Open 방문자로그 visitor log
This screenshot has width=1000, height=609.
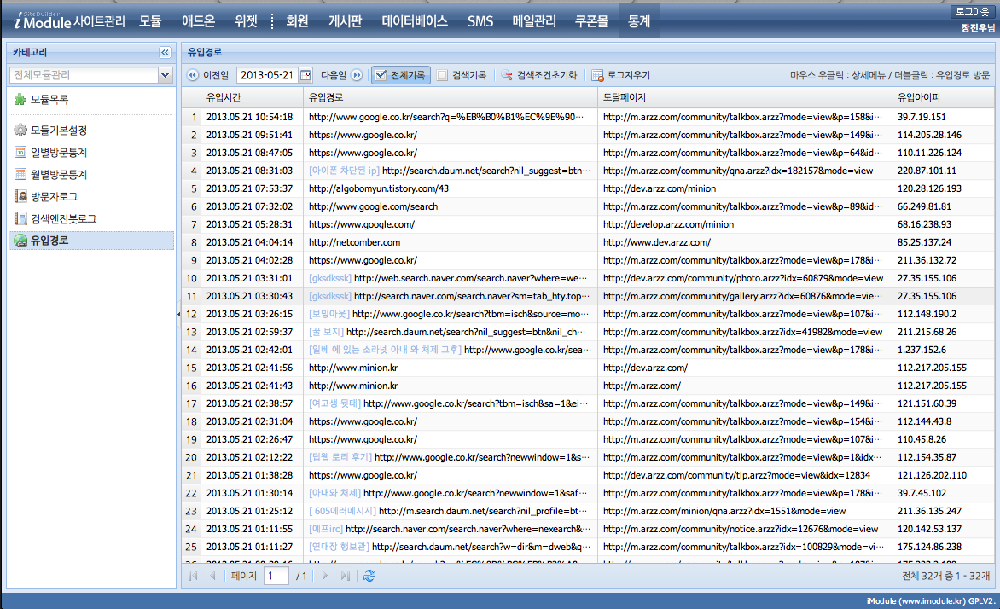(x=53, y=197)
